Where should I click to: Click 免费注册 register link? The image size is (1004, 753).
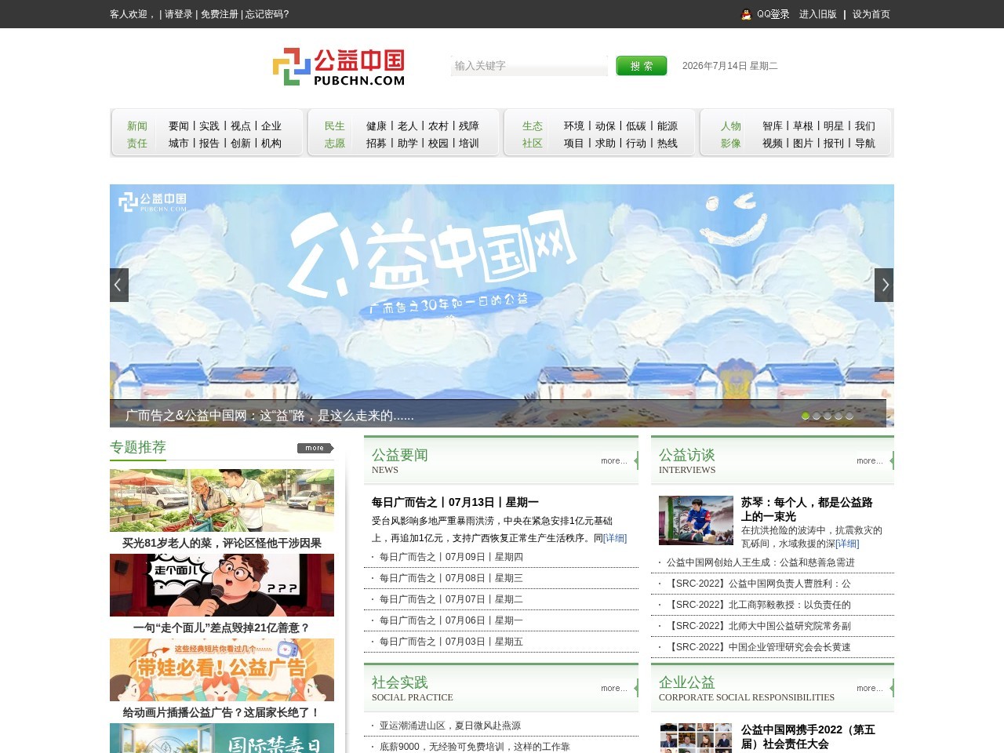(220, 14)
